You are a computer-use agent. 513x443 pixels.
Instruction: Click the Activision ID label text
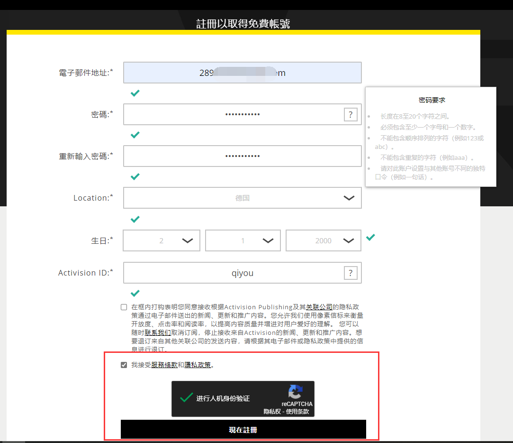(x=86, y=273)
